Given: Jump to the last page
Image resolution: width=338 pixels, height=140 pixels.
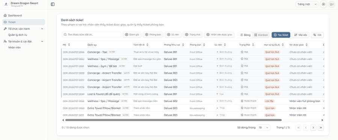Looking at the screenshot, I should 321,128.
